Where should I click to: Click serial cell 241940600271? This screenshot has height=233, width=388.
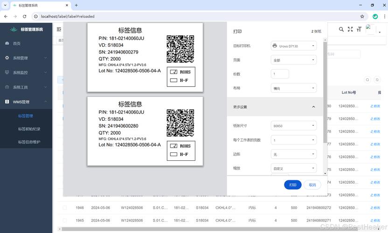click(x=319, y=220)
